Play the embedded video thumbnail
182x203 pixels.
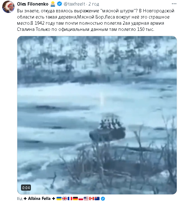[x=97, y=115]
